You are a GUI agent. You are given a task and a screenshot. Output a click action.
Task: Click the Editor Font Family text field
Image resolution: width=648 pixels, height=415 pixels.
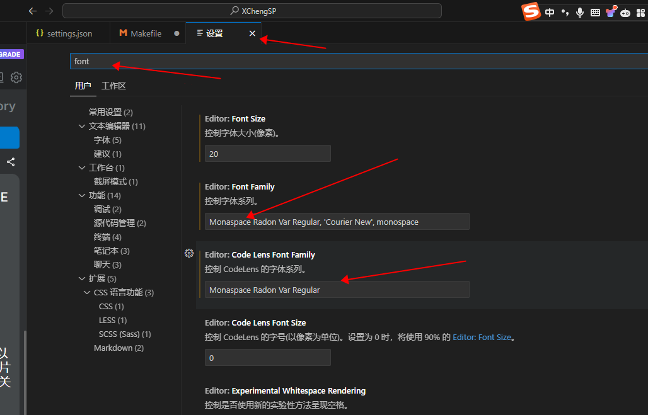click(x=337, y=222)
